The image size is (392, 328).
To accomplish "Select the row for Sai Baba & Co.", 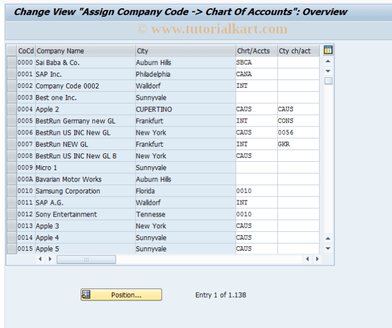I will click(12, 63).
